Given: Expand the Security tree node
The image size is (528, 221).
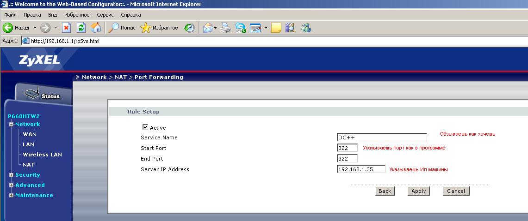Looking at the screenshot, I should pyautogui.click(x=11, y=175).
